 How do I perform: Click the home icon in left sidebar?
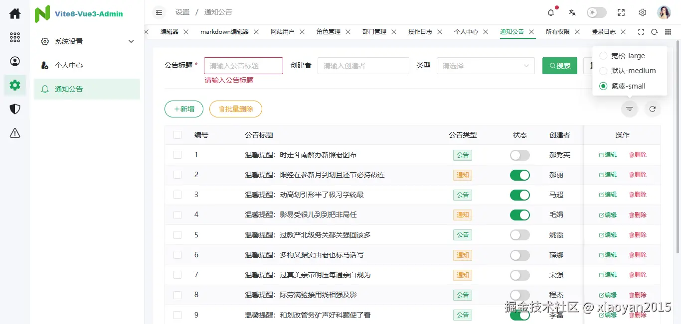point(15,13)
